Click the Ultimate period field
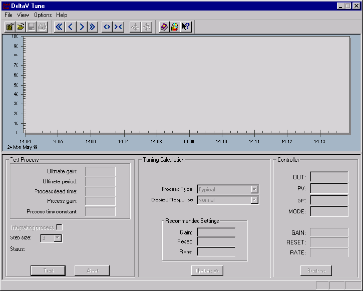Image resolution: width=363 pixels, height=291 pixels. point(100,181)
